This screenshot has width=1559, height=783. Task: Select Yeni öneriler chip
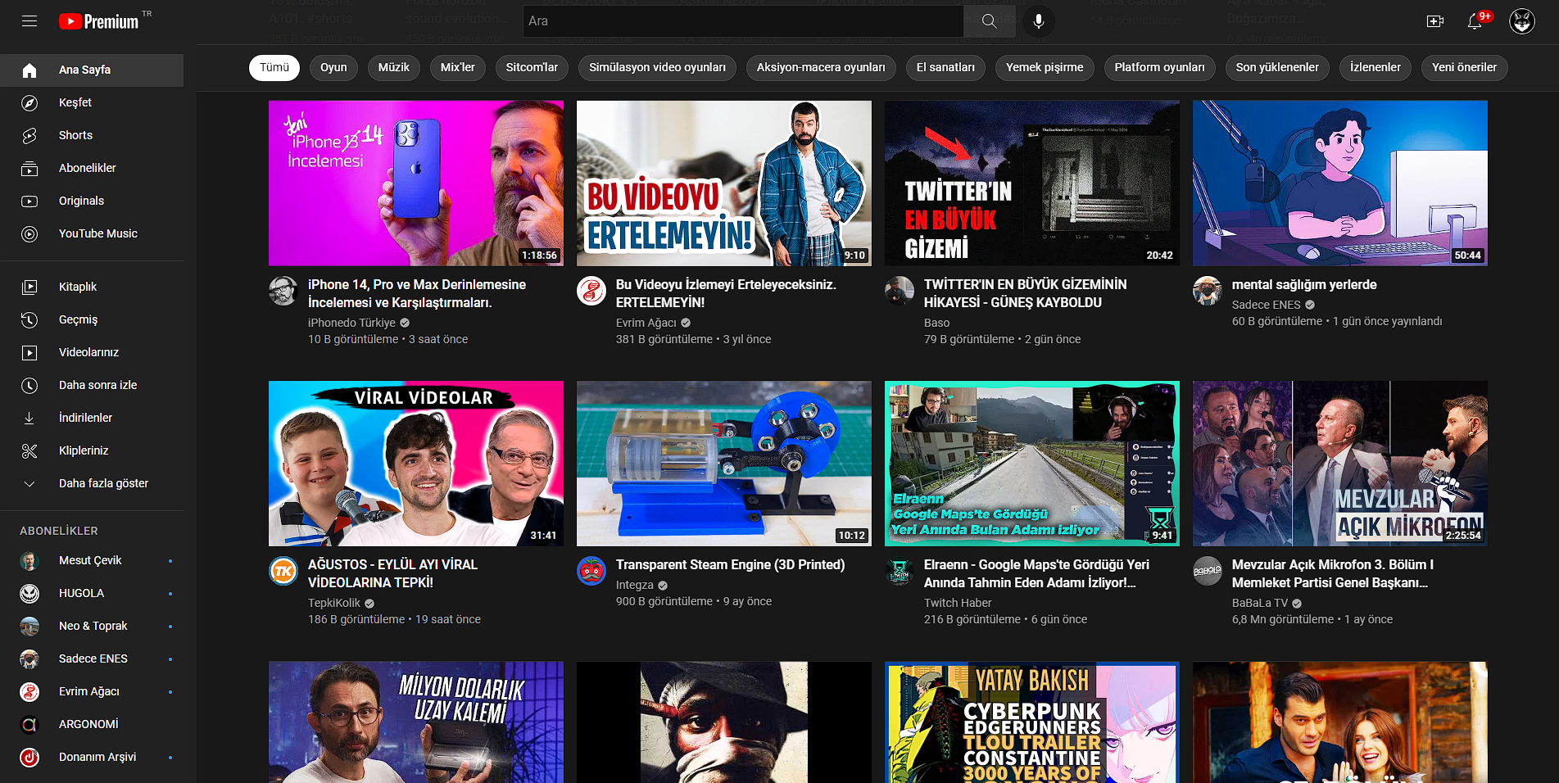(x=1464, y=68)
